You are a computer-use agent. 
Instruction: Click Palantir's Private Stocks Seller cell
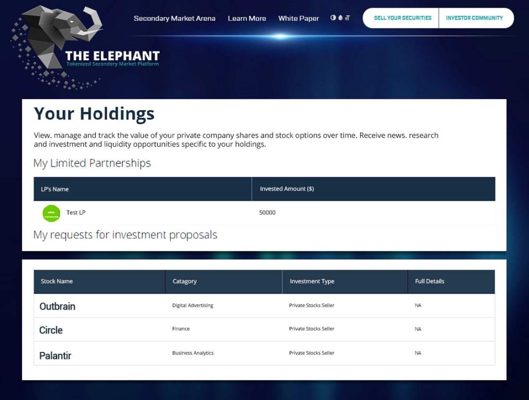[x=312, y=353]
